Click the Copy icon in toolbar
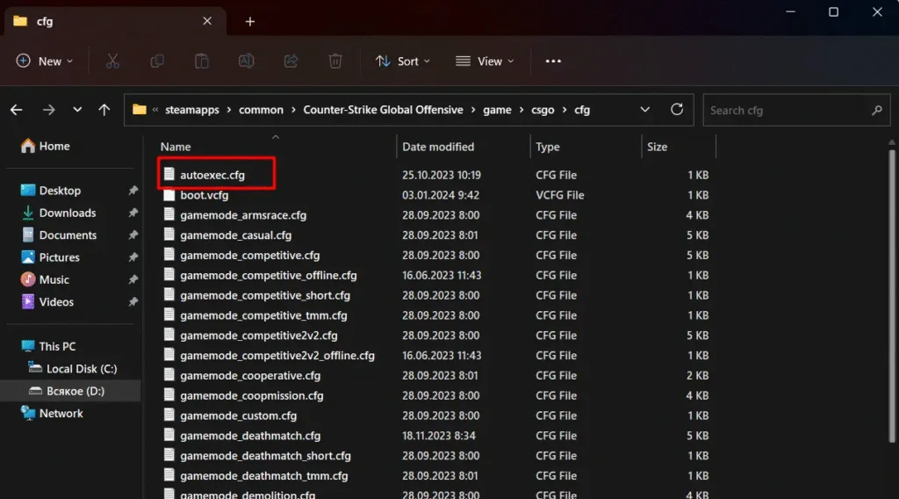This screenshot has height=499, width=899. [157, 61]
